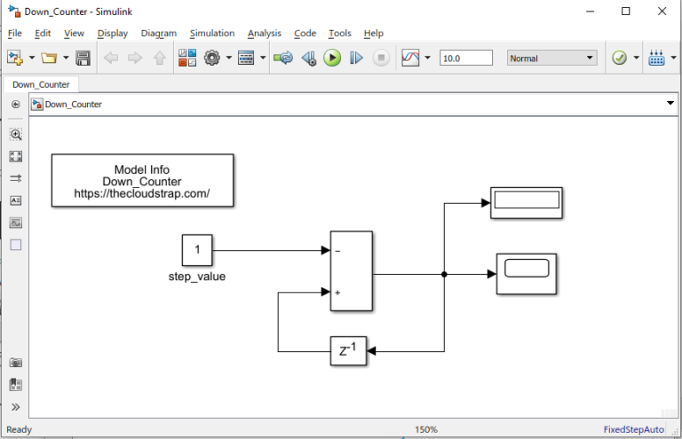682x439 pixels.
Task: Expand the gear icon dropdown arrow
Action: pos(229,58)
